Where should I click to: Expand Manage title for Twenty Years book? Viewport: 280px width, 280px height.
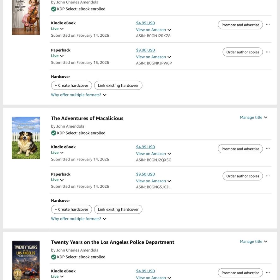[x=253, y=241]
